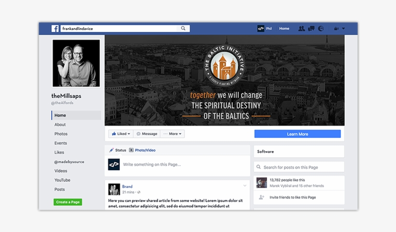
Task: Open the couple profile picture
Action: (x=76, y=63)
